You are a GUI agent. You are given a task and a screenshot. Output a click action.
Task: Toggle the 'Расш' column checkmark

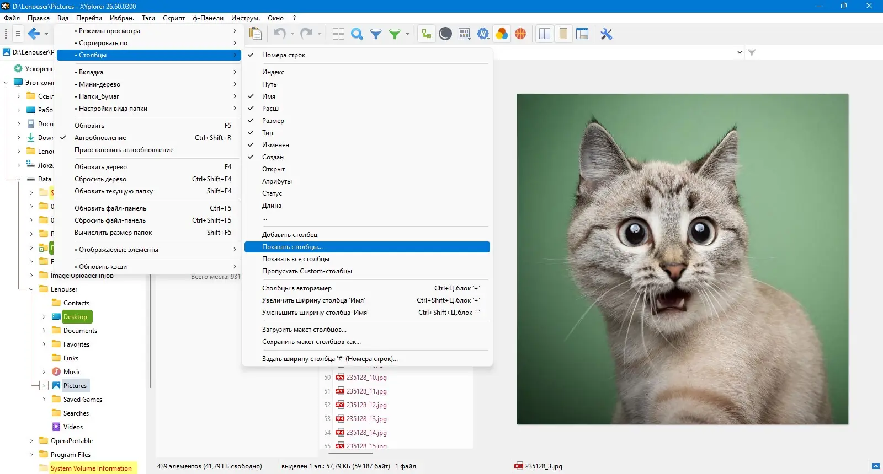pyautogui.click(x=251, y=108)
